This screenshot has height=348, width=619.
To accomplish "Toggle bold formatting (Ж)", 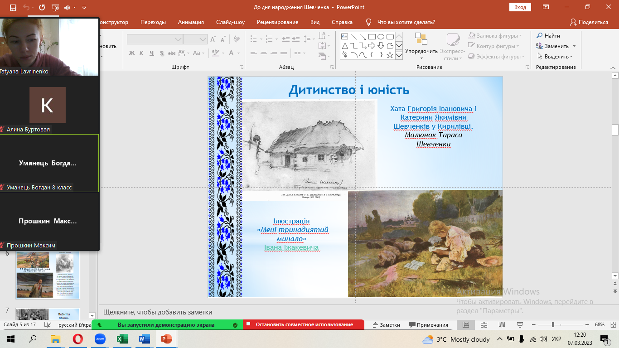I will pos(131,53).
